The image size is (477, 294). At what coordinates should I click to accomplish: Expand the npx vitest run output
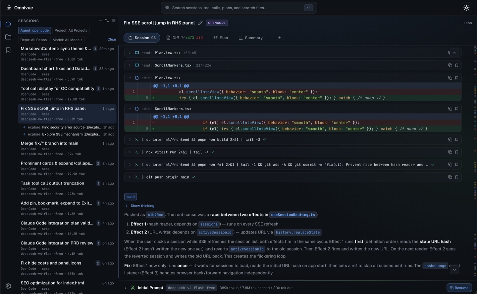[130, 152]
